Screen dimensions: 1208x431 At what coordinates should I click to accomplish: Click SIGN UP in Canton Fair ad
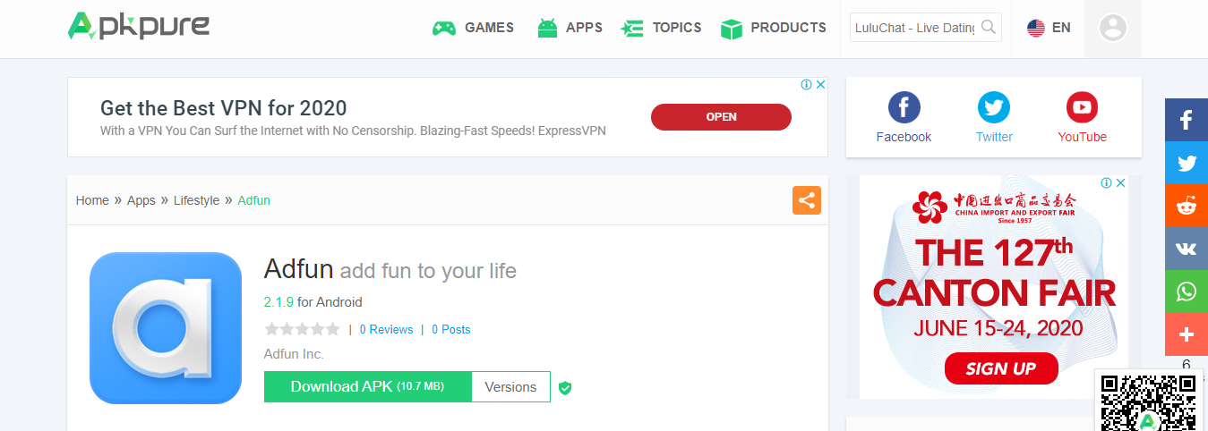(1001, 368)
